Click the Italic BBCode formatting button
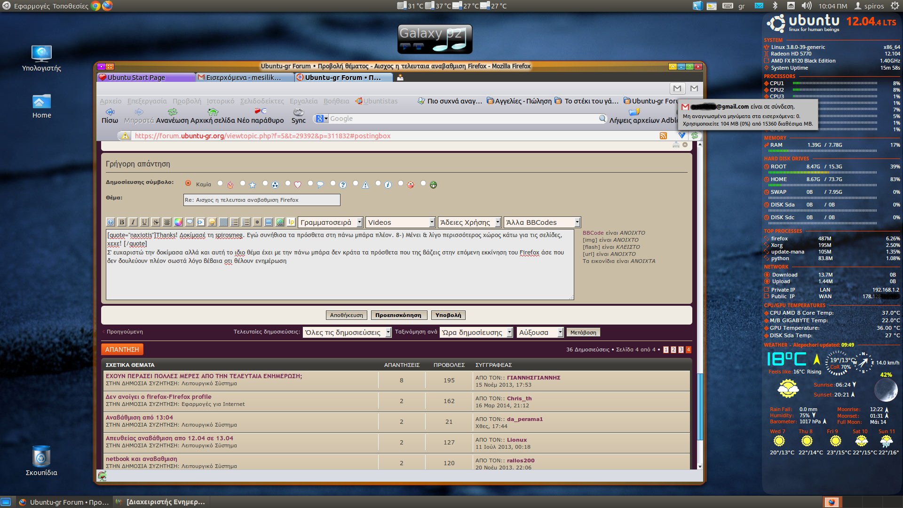 (x=133, y=222)
